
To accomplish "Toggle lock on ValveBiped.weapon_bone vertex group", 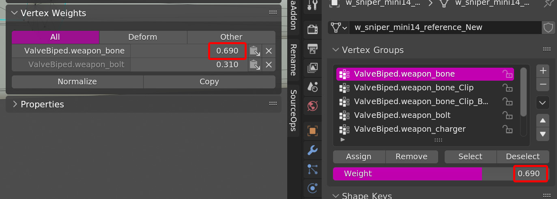I will tap(508, 74).
